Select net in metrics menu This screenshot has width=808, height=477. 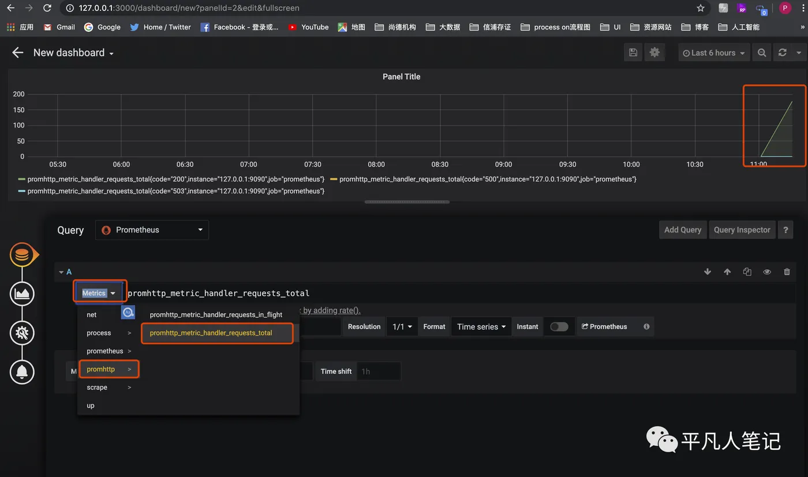pos(92,315)
